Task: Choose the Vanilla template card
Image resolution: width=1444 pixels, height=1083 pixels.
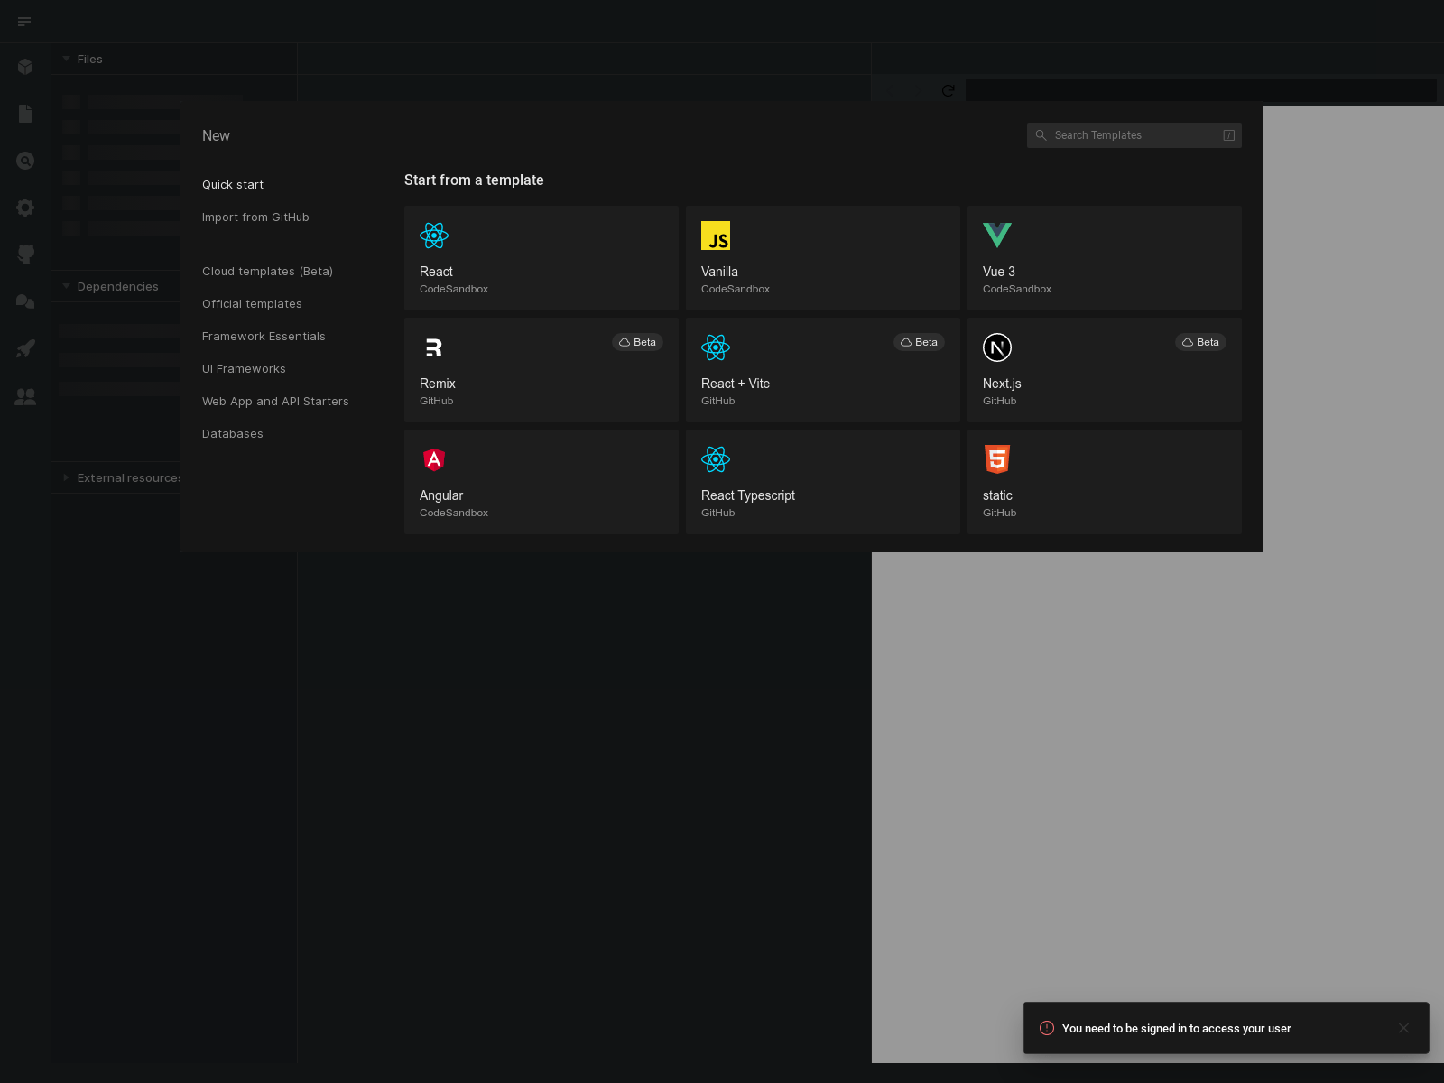Action: [x=823, y=258]
